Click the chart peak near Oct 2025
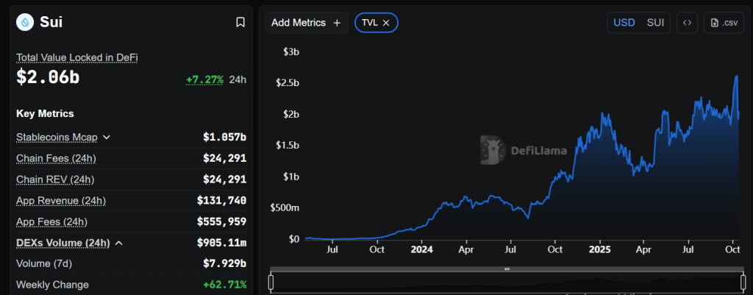The image size is (753, 295). pos(737,77)
